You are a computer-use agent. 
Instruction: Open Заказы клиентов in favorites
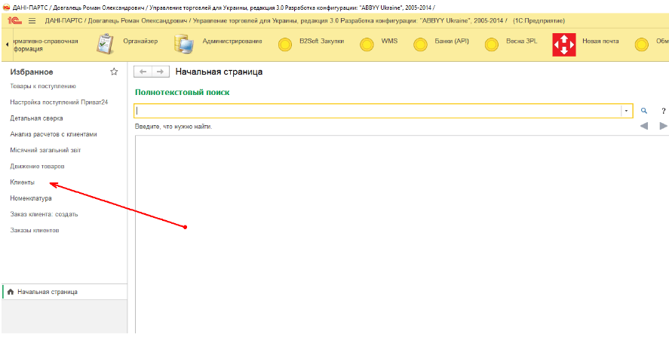(x=35, y=230)
